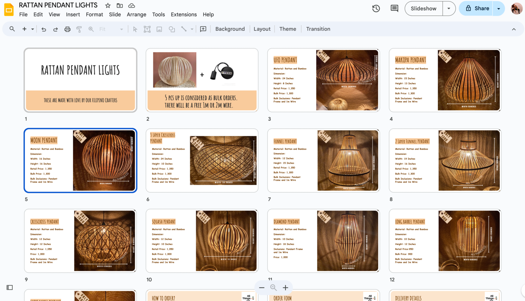Collapse the menus with chevron
The image size is (525, 301).
coord(514,29)
